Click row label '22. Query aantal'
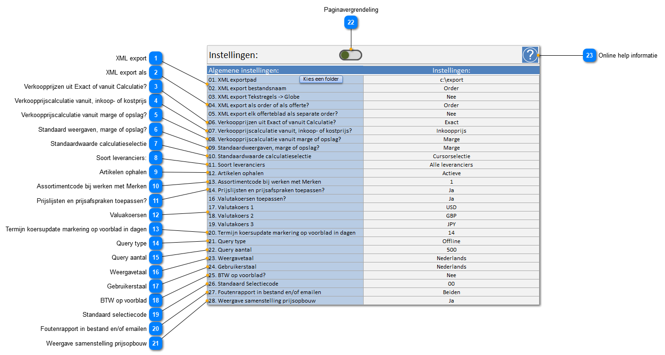Screen dimensions: 665x355 [x=230, y=250]
